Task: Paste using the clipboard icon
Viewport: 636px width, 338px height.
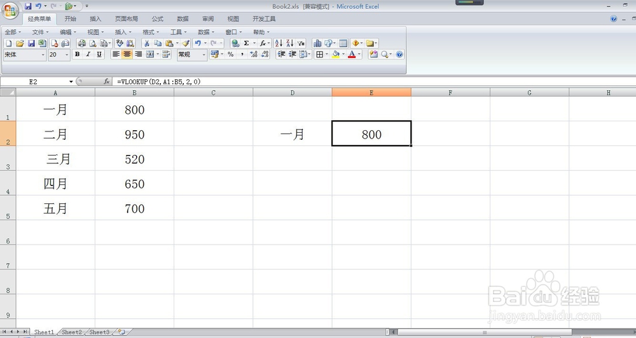Action: coord(169,43)
